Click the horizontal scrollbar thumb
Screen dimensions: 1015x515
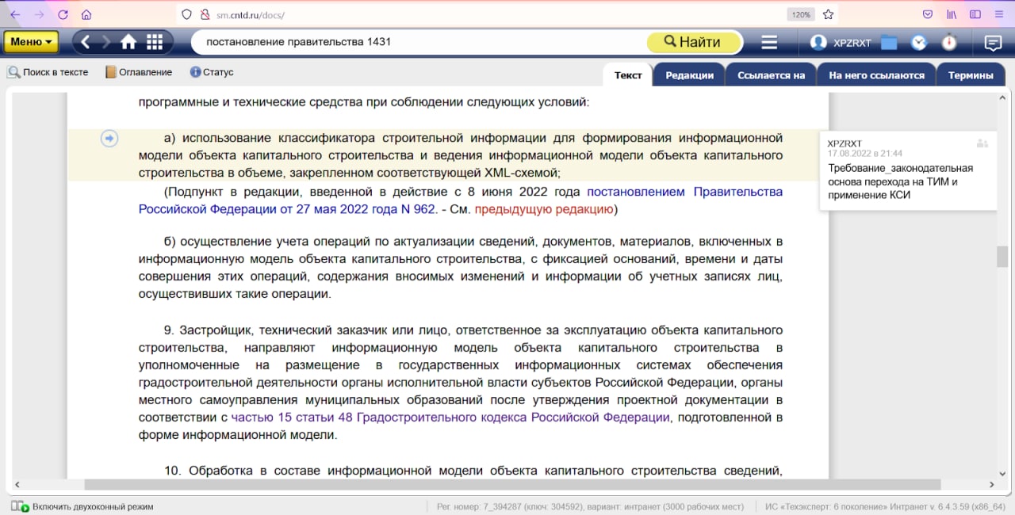[512, 484]
